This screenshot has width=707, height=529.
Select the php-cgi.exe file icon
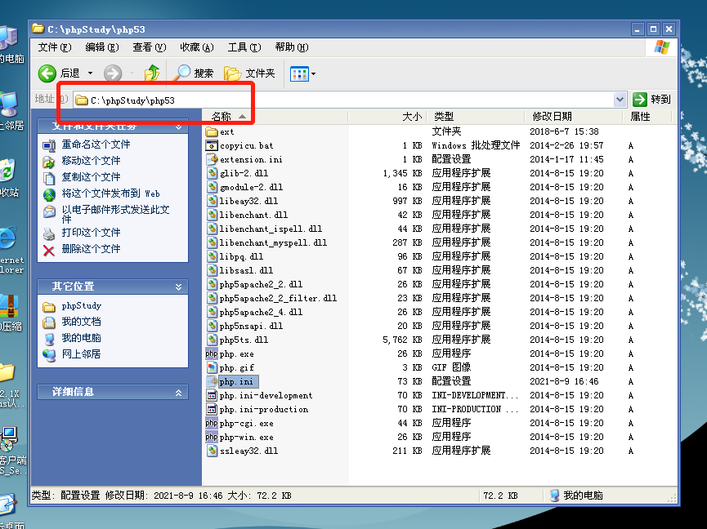click(212, 423)
